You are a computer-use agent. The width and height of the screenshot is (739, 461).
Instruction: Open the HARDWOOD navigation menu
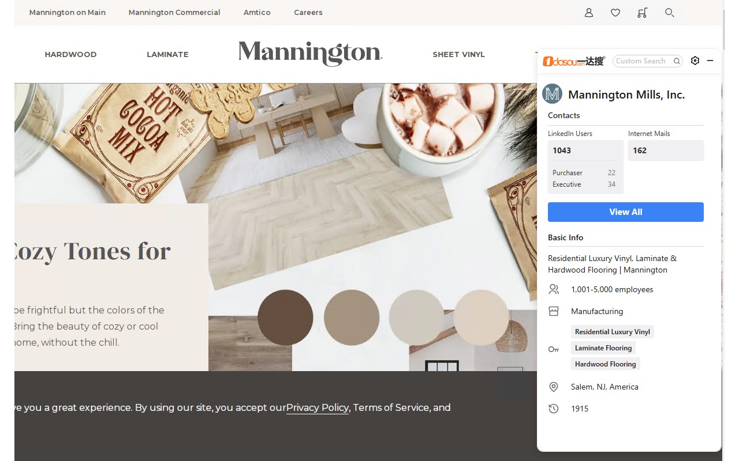70,54
